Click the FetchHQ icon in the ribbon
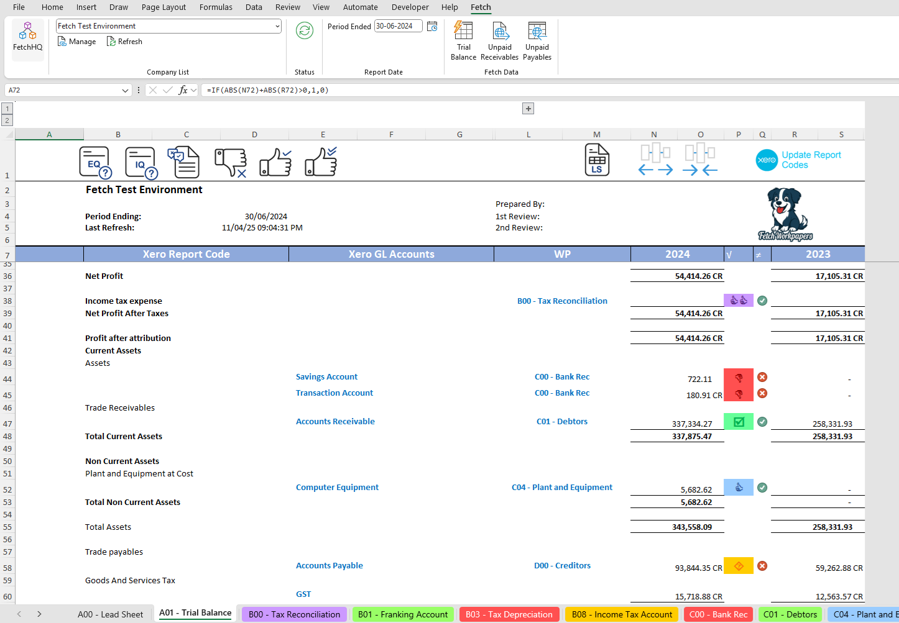 [x=27, y=39]
